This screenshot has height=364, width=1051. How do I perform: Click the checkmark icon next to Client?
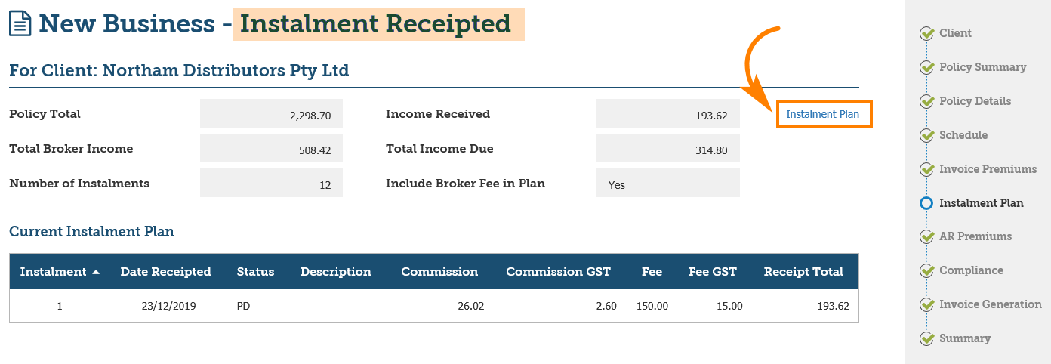tap(926, 33)
